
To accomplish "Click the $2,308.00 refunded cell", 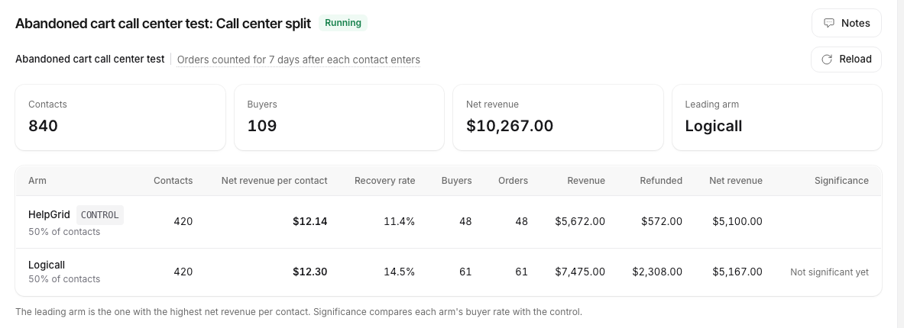I will (x=657, y=272).
